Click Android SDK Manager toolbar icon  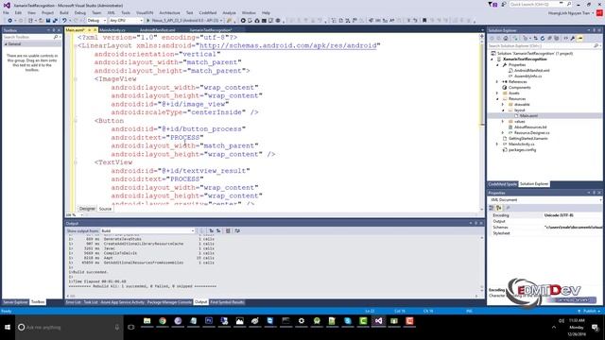click(257, 20)
